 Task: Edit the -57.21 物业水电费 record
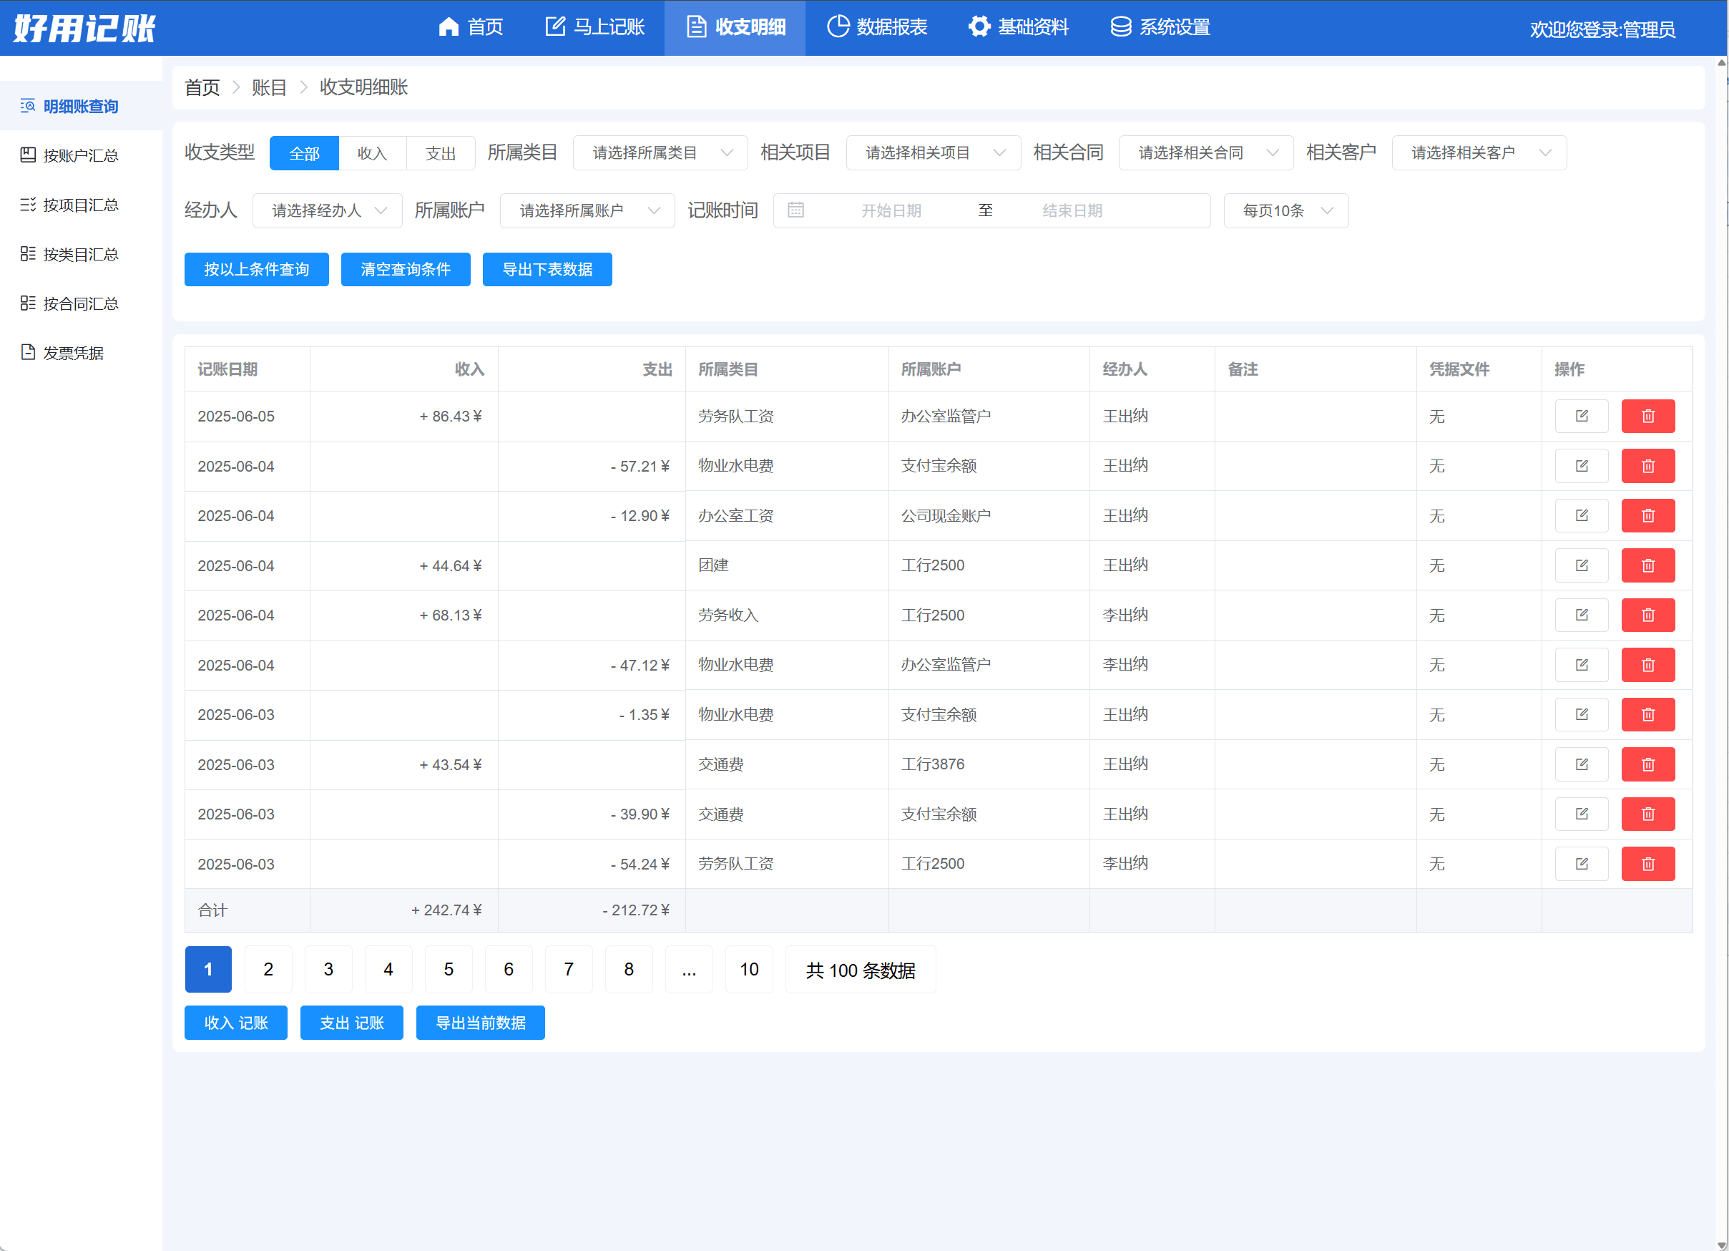point(1581,466)
